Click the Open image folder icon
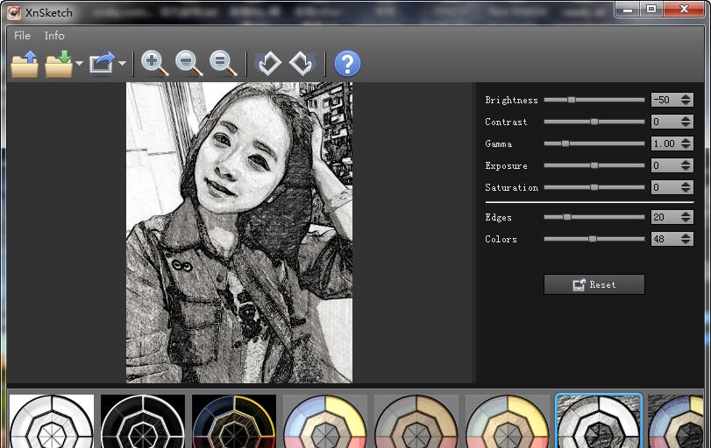The width and height of the screenshot is (711, 448). (25, 64)
